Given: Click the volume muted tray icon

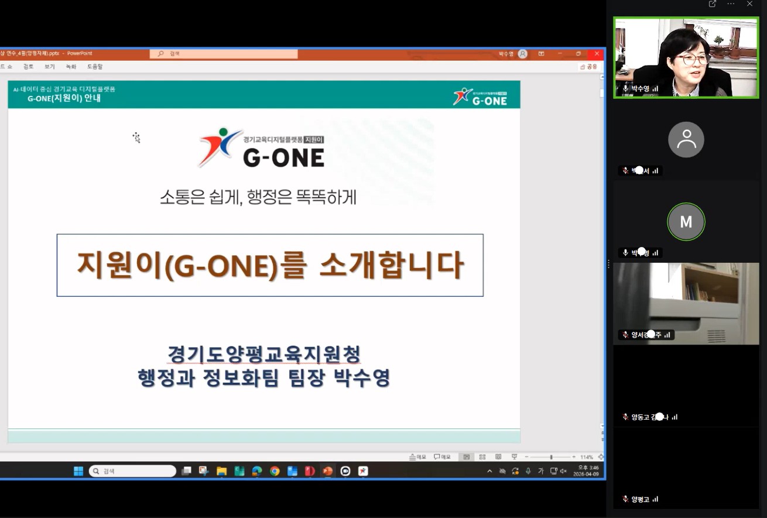Looking at the screenshot, I should tap(563, 471).
